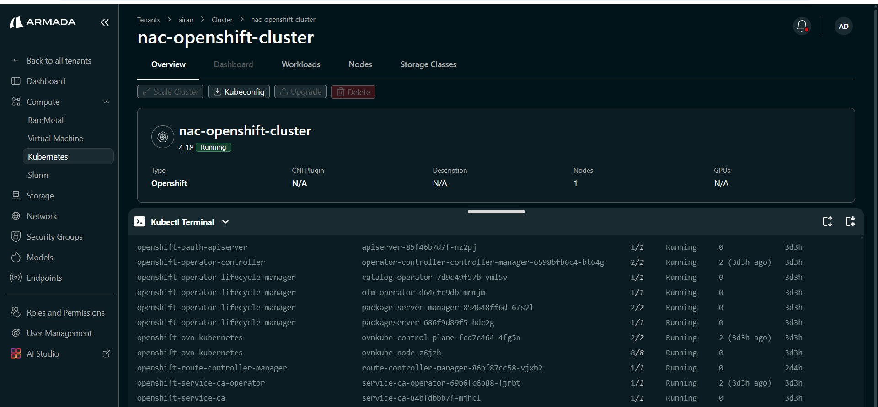Click the Compute sidebar icon
The height and width of the screenshot is (407, 878).
point(16,102)
